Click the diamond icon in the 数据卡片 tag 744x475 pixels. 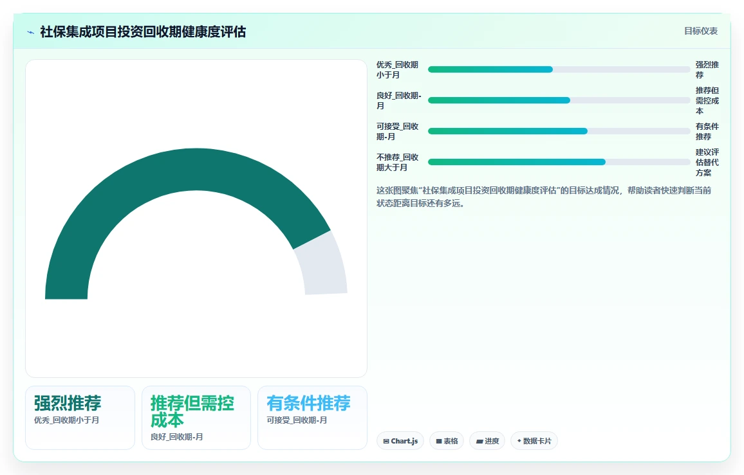[x=519, y=441]
